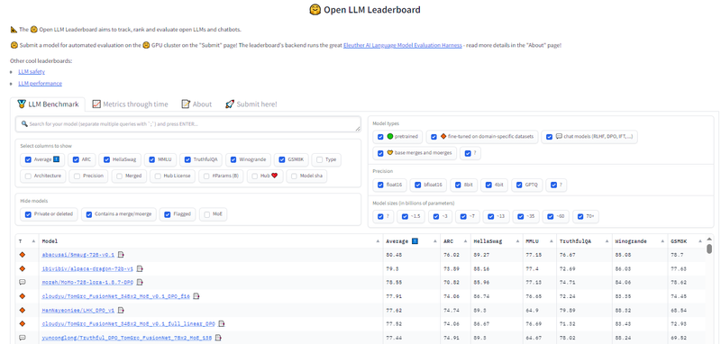The width and height of the screenshot is (721, 344).
Task: Toggle the bfloat16 precision checkbox
Action: click(x=418, y=186)
